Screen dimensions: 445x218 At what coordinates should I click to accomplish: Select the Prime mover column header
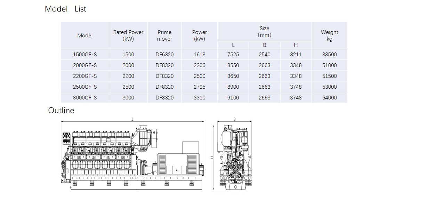pyautogui.click(x=164, y=35)
